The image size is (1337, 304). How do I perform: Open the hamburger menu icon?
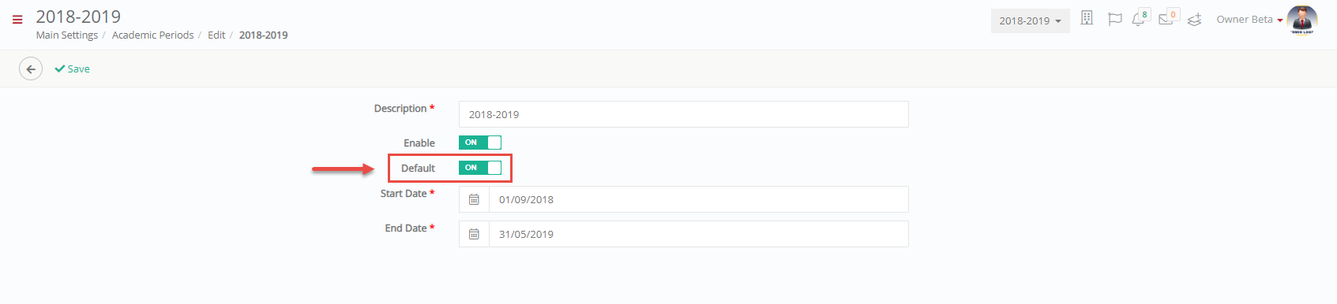pyautogui.click(x=17, y=20)
